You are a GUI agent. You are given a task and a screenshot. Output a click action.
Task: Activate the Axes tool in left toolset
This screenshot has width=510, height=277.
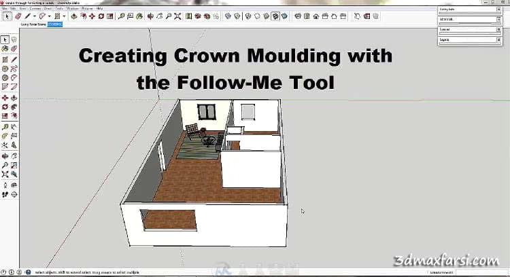[5, 145]
